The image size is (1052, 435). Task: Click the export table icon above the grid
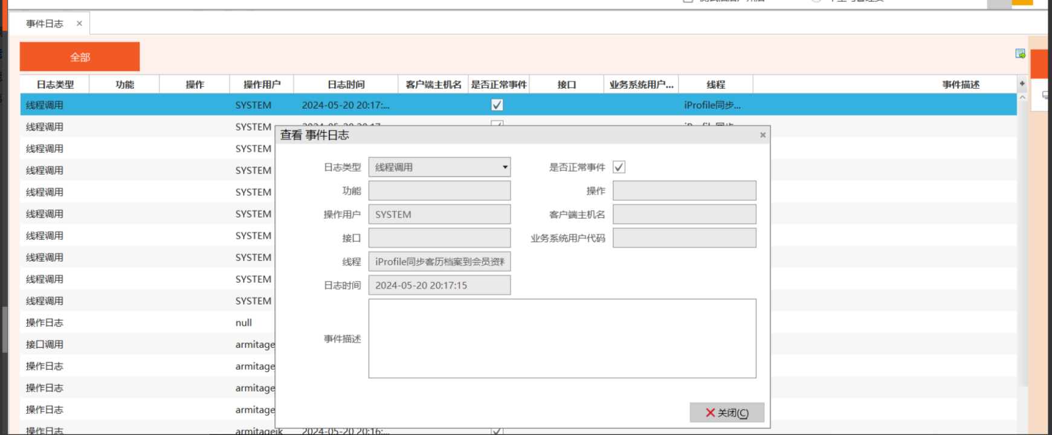[1020, 54]
